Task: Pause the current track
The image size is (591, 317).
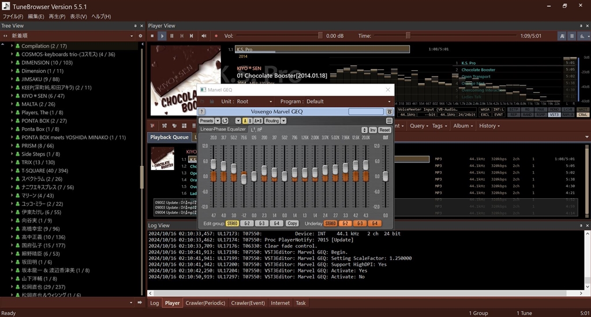Action: coord(173,36)
